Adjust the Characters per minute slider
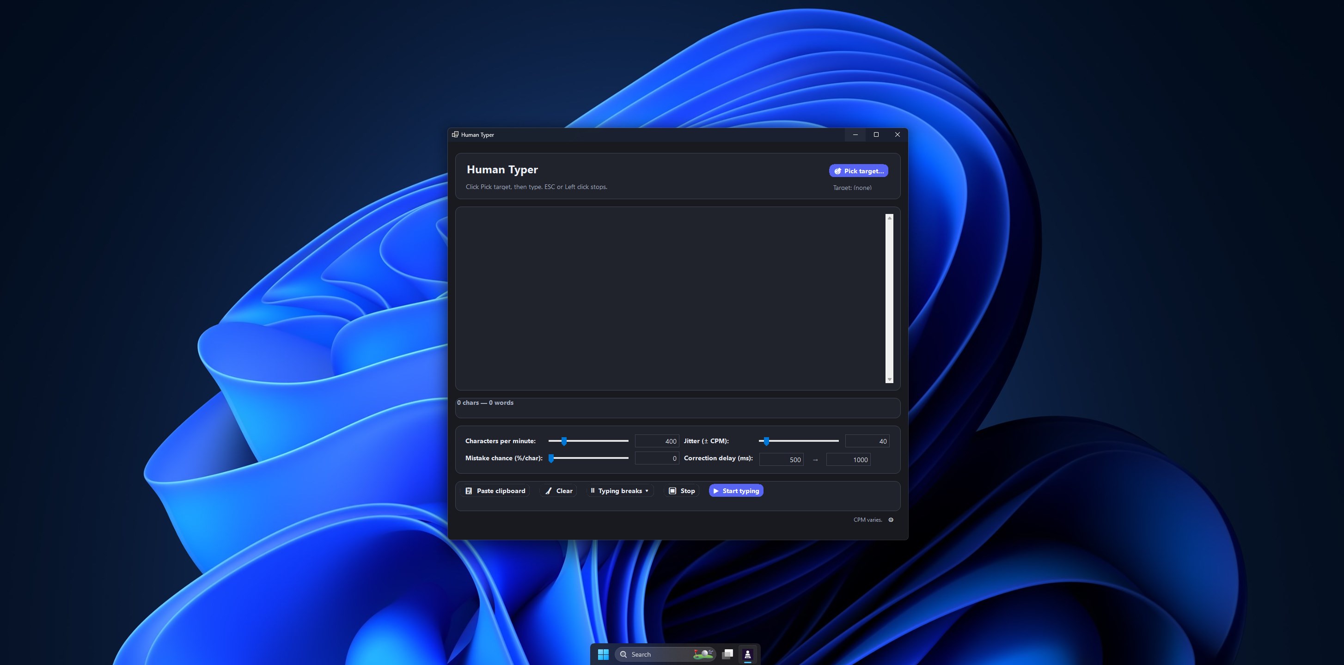The width and height of the screenshot is (1344, 665). (x=564, y=441)
